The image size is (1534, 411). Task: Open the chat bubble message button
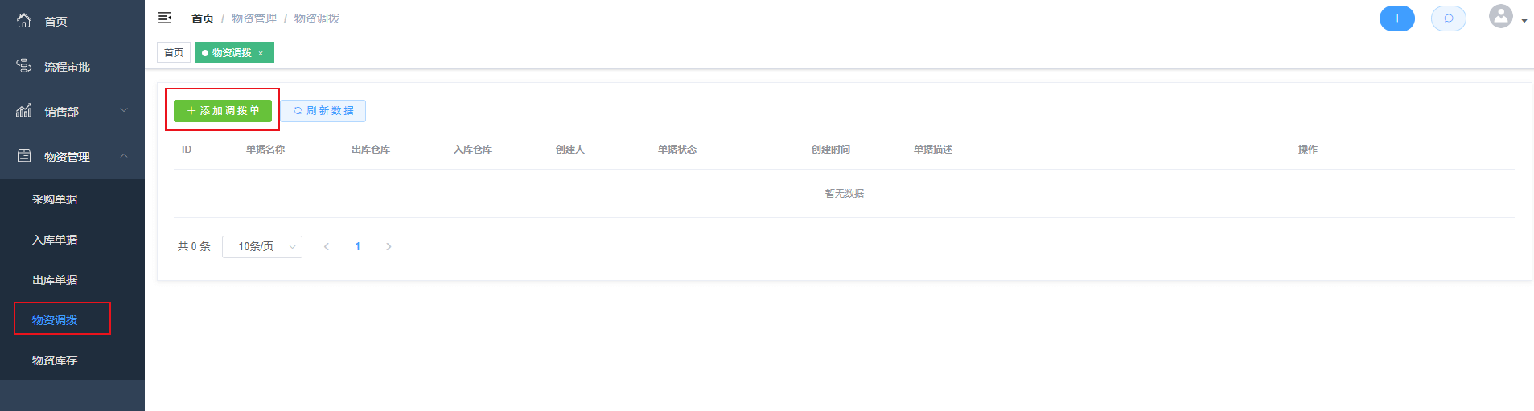[1448, 18]
